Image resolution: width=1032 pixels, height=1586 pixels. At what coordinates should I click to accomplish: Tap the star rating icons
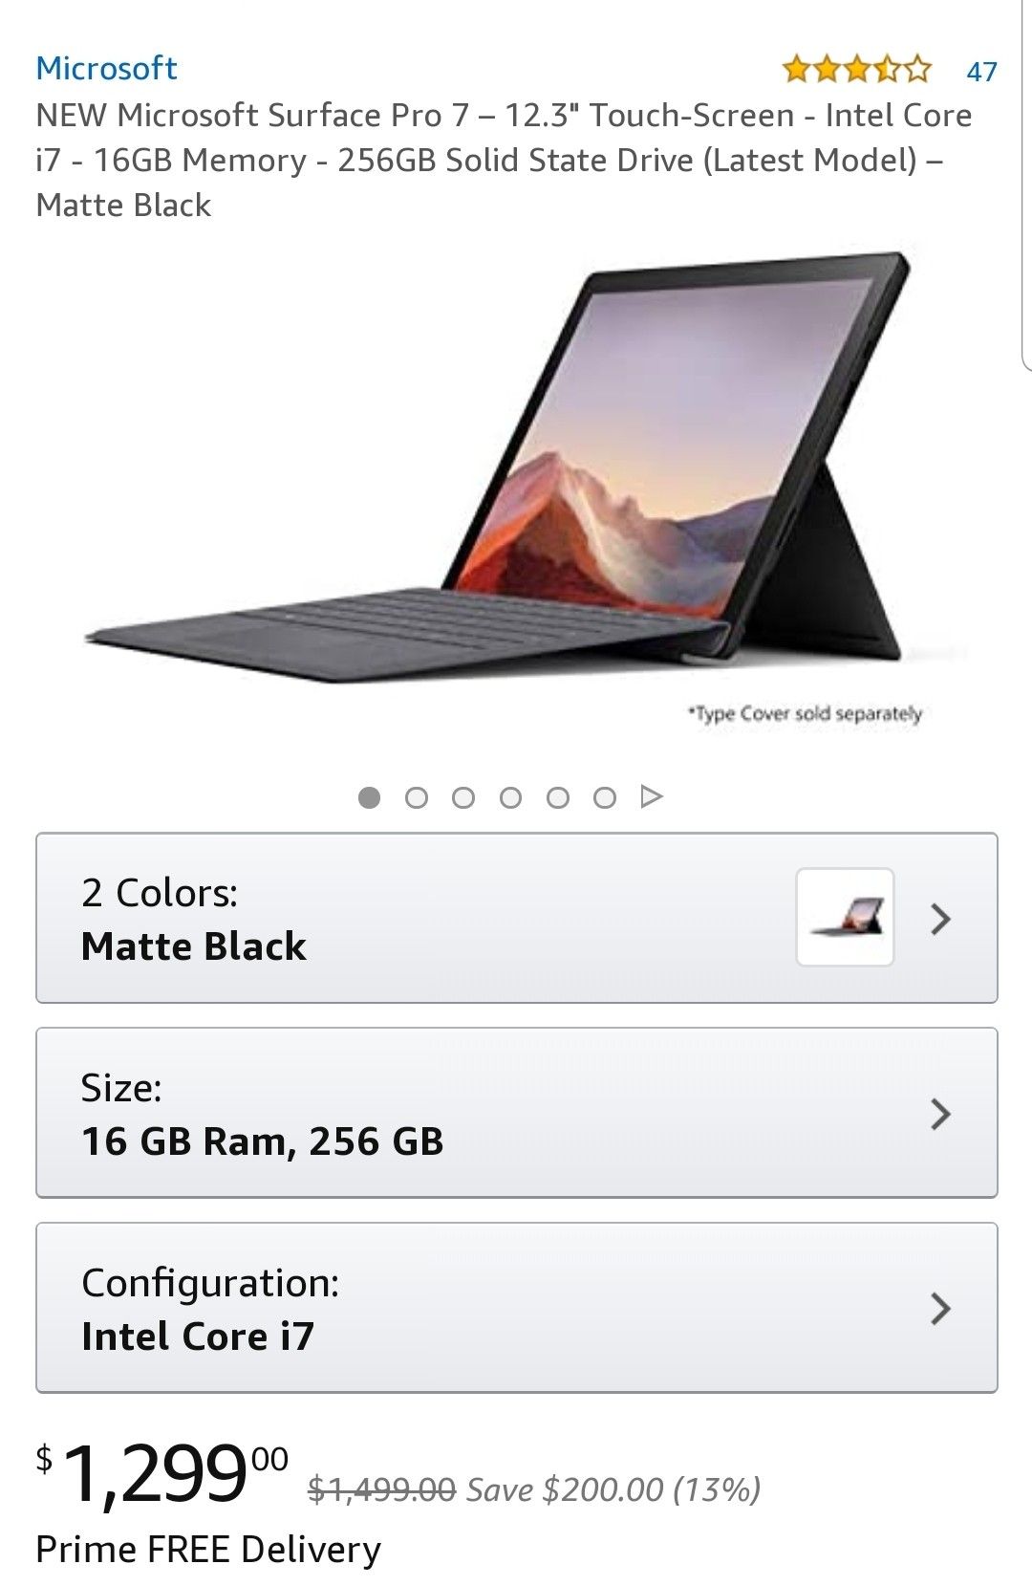pos(855,69)
